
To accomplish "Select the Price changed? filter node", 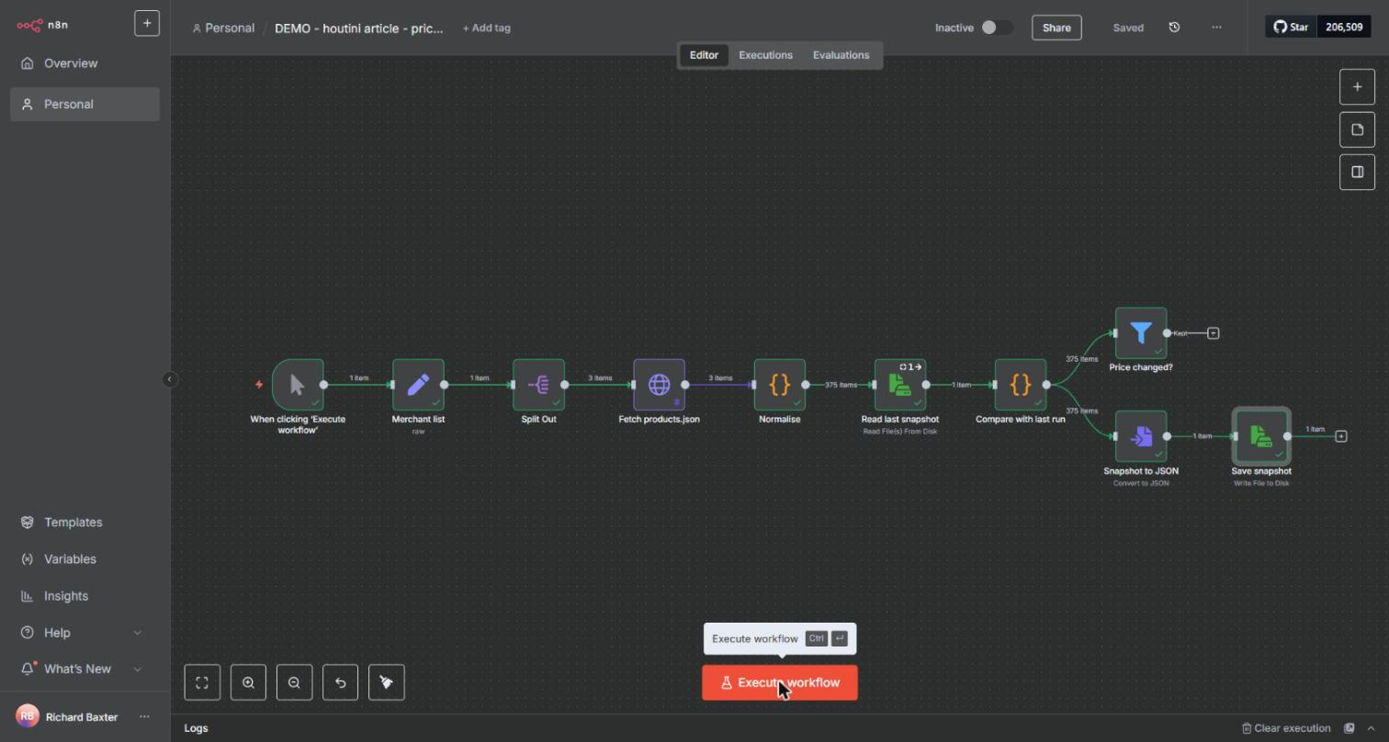I will 1141,333.
